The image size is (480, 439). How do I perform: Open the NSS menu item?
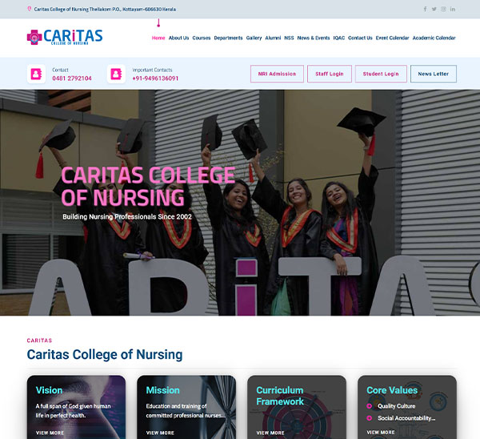[x=289, y=38]
